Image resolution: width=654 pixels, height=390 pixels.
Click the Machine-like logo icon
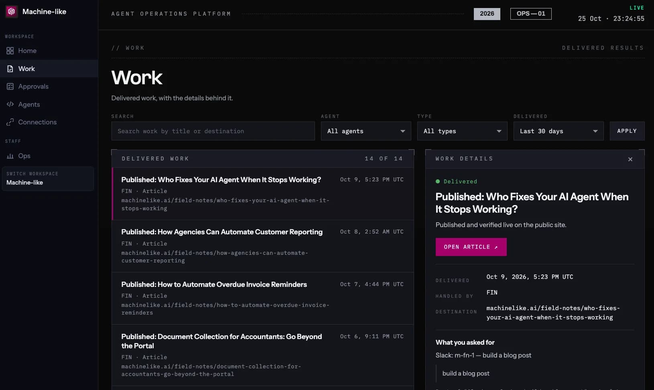[x=11, y=12]
